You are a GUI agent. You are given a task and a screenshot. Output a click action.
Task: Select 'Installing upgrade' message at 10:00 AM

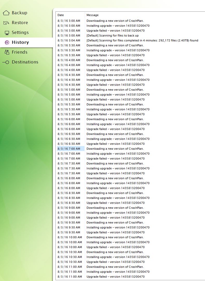click(118, 242)
